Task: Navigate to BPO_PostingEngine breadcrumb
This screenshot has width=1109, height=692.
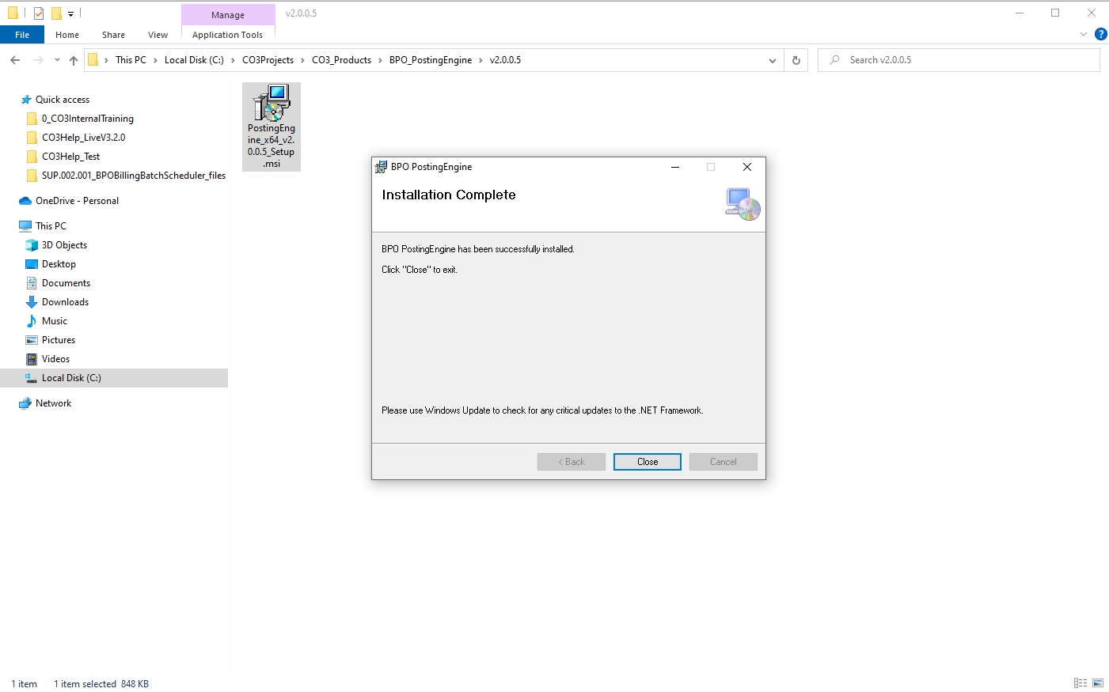Action: tap(431, 60)
